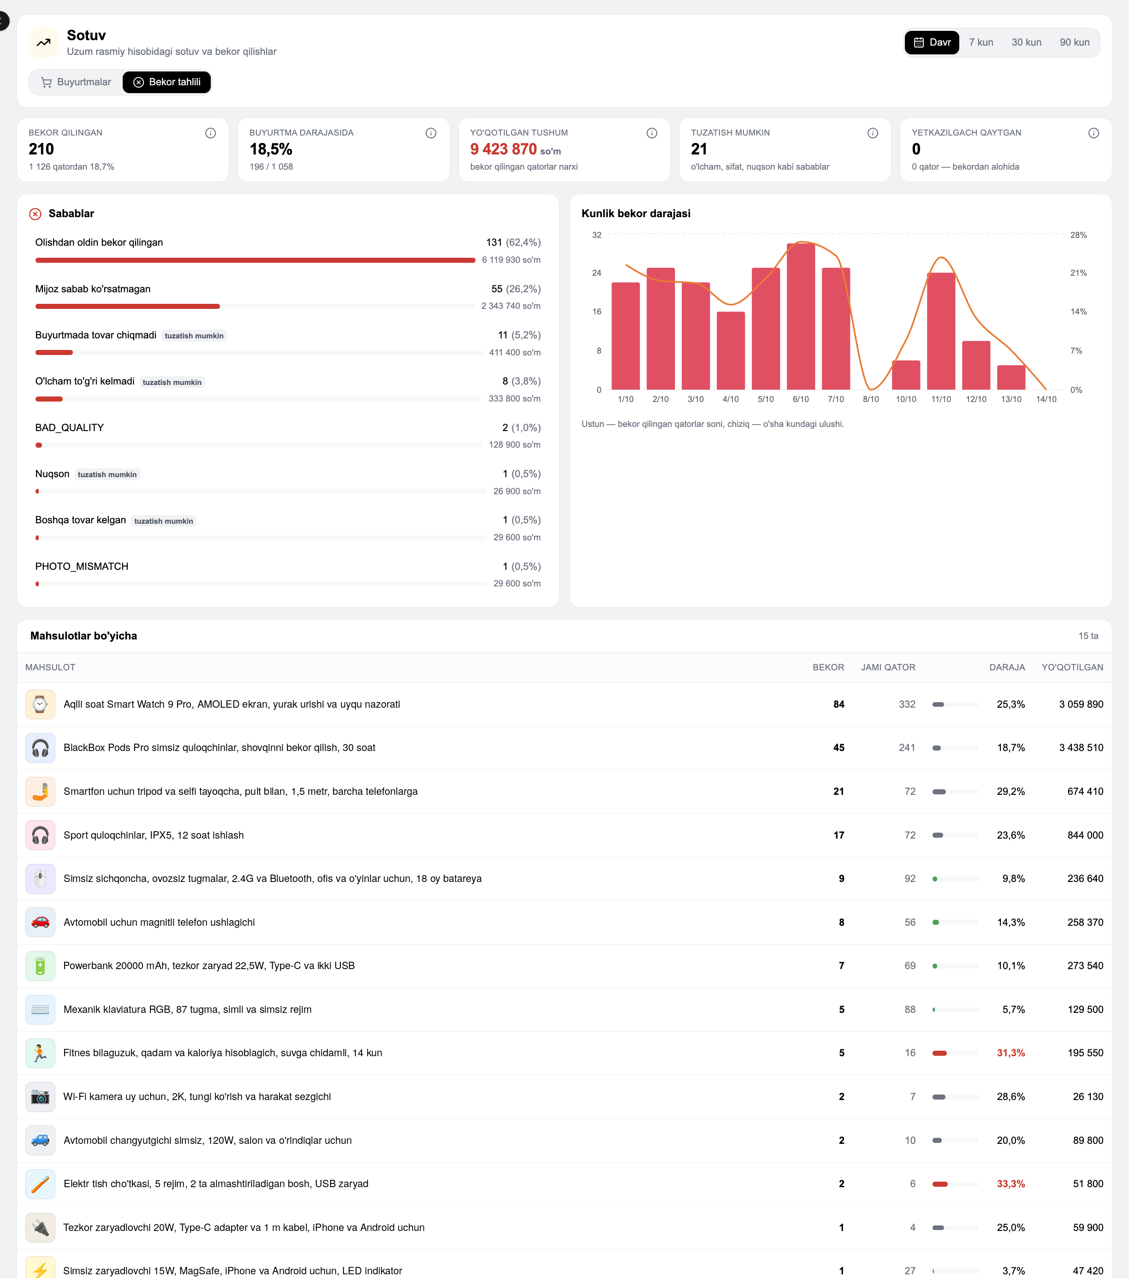Click the 11/10 bar in daily chart
Screen dimensions: 1129x1278
pyautogui.click(x=941, y=331)
